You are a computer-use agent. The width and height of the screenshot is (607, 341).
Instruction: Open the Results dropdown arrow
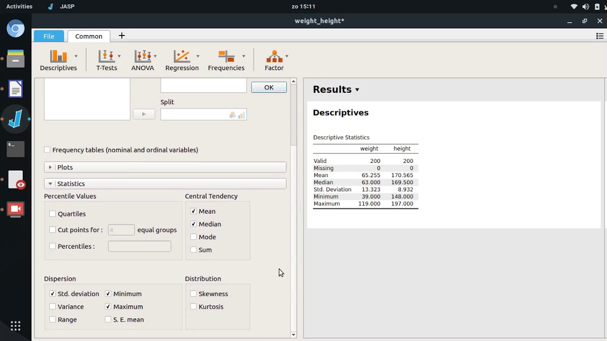click(x=357, y=90)
